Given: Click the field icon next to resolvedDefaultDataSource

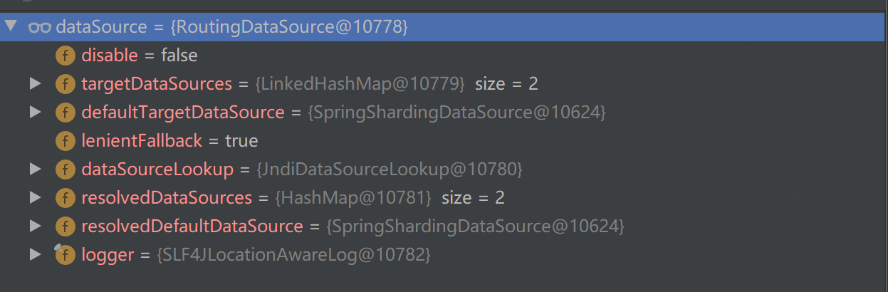Looking at the screenshot, I should point(66,226).
